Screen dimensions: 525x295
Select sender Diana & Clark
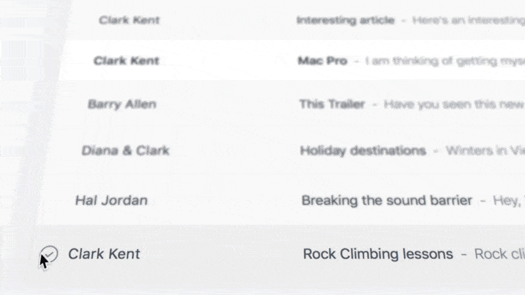pos(125,150)
